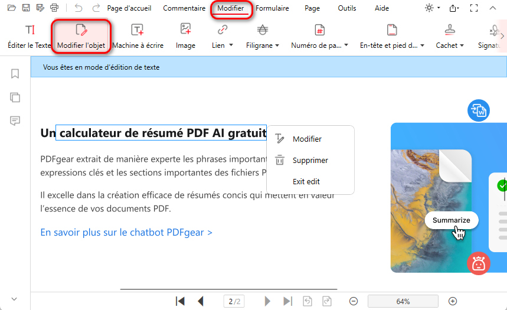Show more toolbar items with right chevron

[502, 36]
